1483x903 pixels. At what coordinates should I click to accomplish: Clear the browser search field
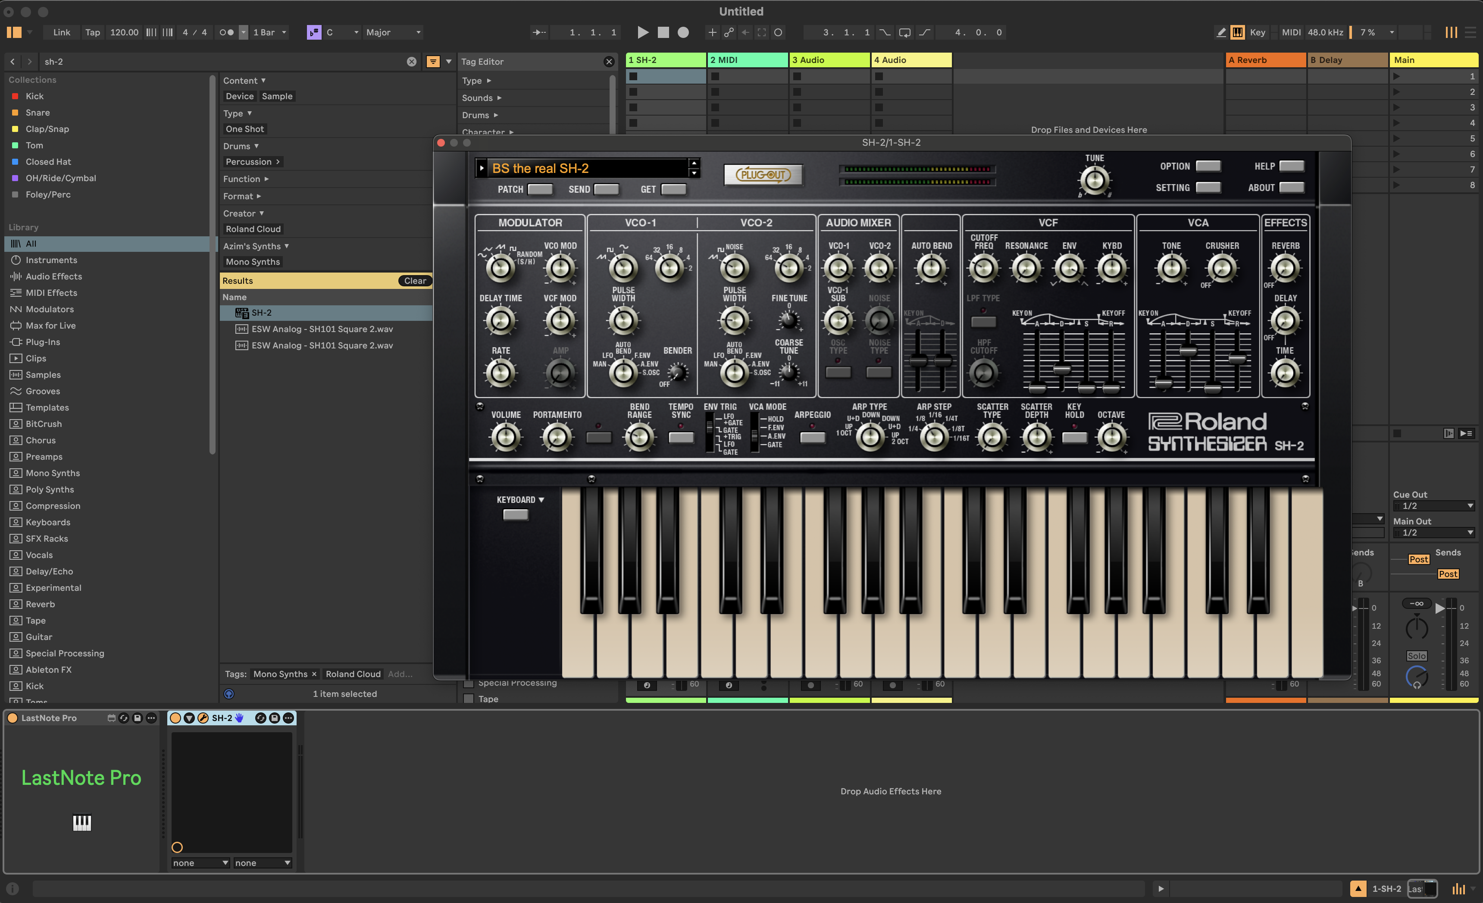tap(411, 61)
